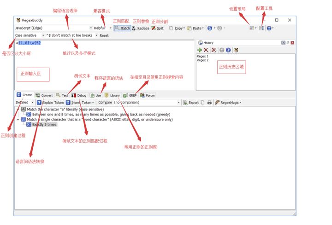This screenshot has width=332, height=225.
Task: Add a regex with the green plus icon
Action: pos(200,50)
